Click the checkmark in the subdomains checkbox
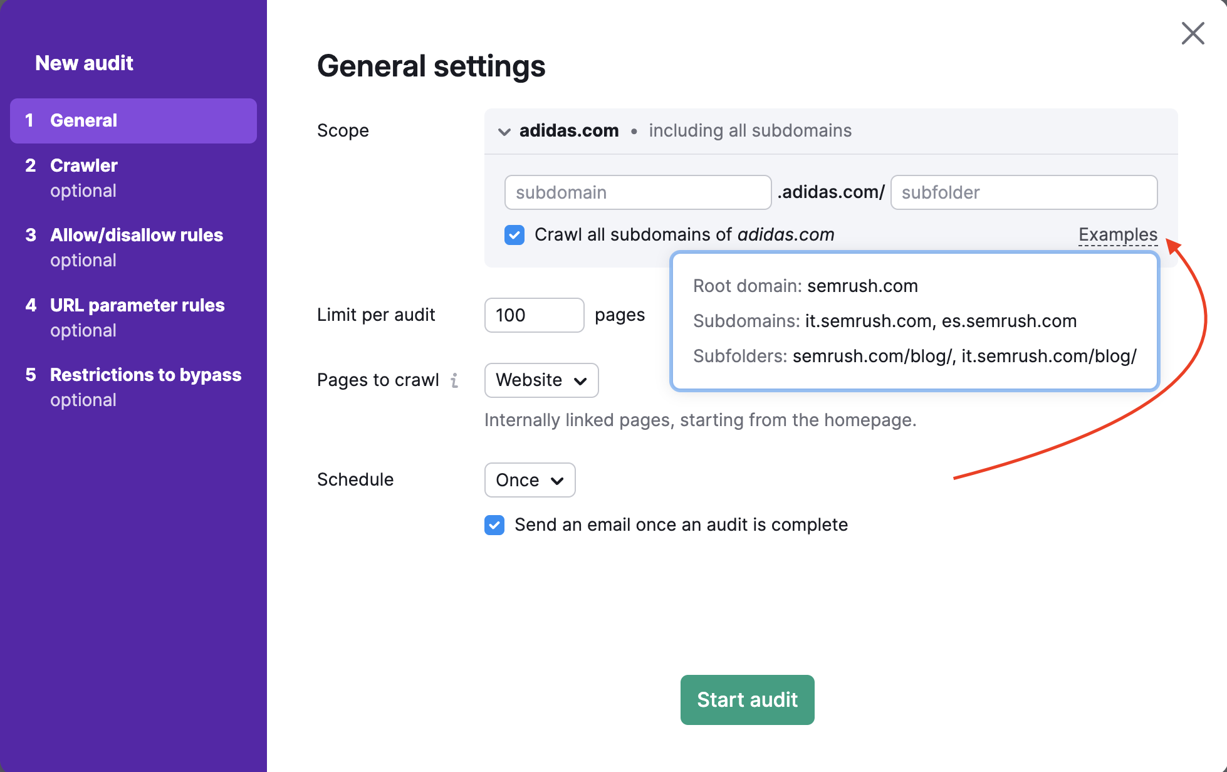This screenshot has height=772, width=1227. click(514, 234)
